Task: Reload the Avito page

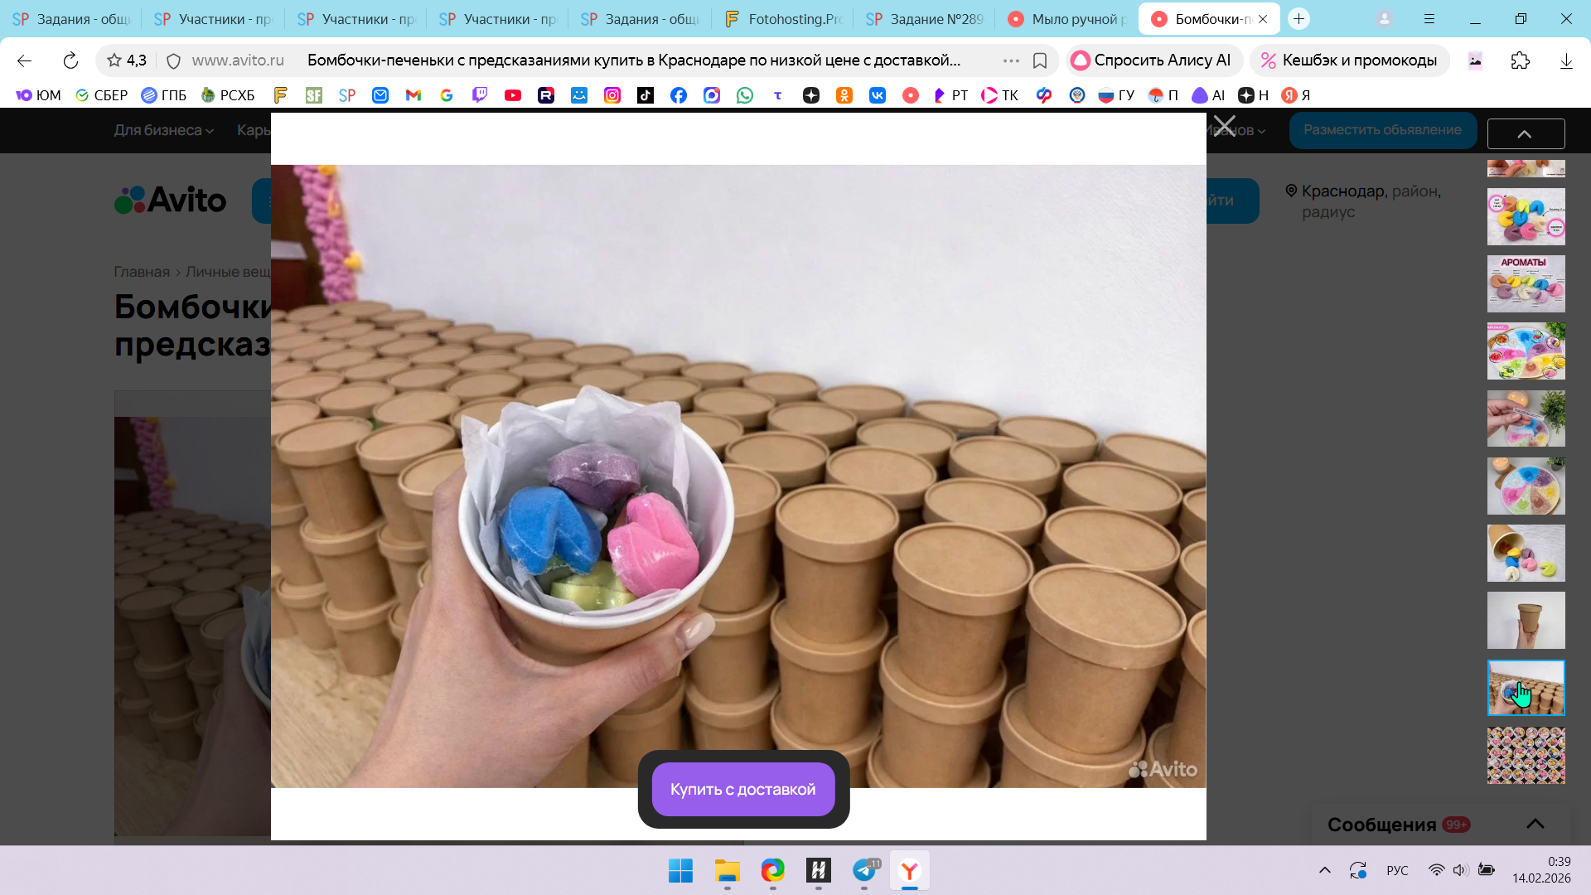Action: click(x=70, y=60)
